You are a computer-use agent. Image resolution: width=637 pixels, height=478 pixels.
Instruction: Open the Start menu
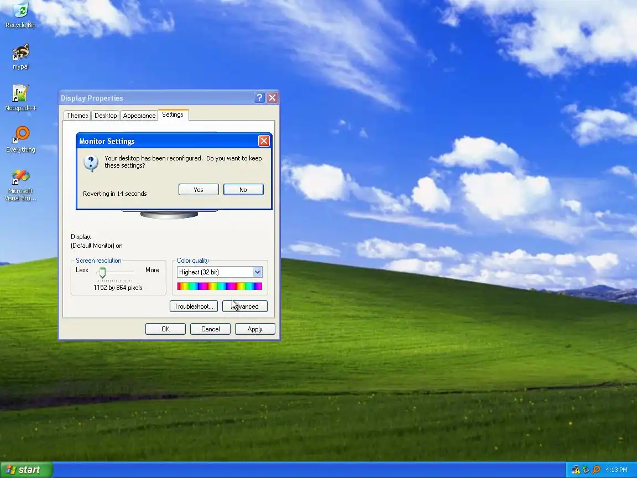tap(26, 470)
